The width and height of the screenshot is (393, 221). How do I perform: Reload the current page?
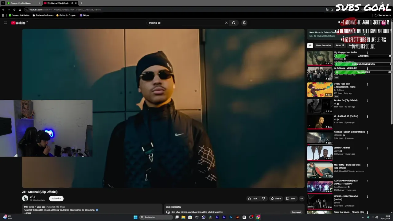point(14,10)
